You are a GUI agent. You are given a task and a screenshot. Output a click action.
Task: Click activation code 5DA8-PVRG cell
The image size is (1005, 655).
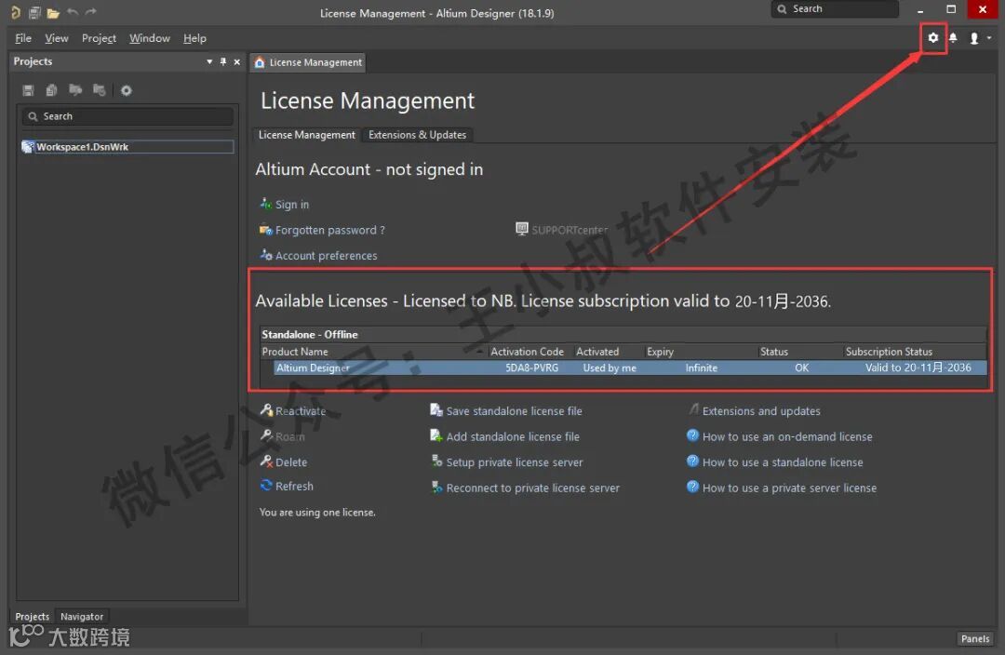[x=532, y=368]
